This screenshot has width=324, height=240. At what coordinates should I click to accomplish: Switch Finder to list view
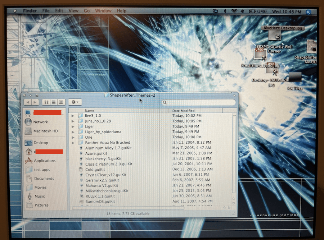click(54, 102)
